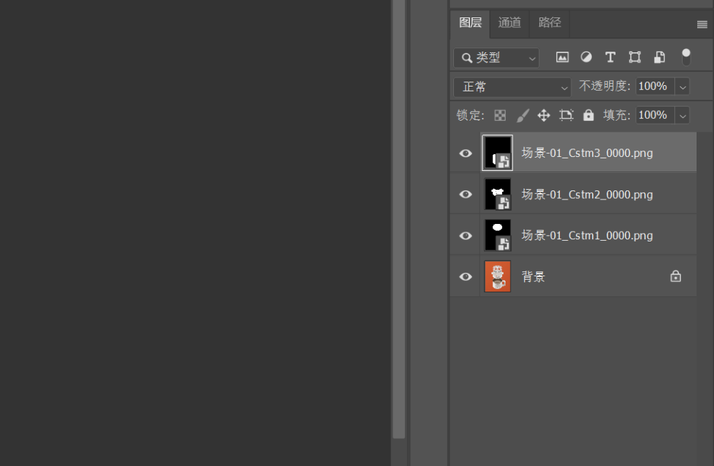Switch to the 路径 tab
This screenshot has width=714, height=466.
[x=549, y=23]
